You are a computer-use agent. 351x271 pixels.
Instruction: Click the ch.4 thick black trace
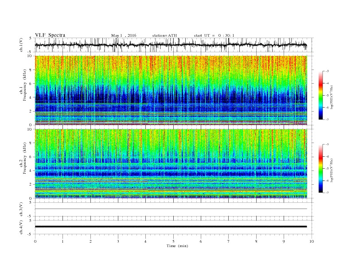[x=171, y=227]
